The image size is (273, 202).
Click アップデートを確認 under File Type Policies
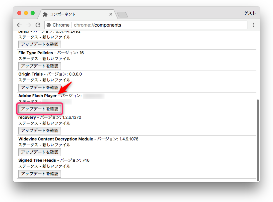click(x=40, y=66)
